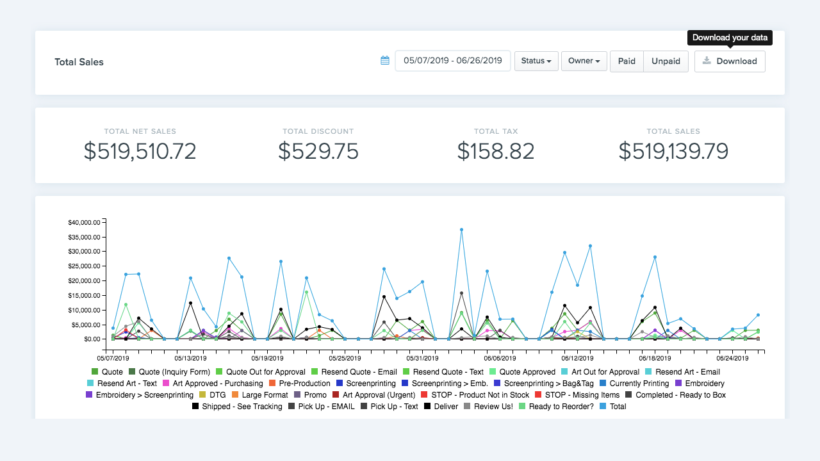Click the highest Total peak data point
This screenshot has width=820, height=461.
461,230
